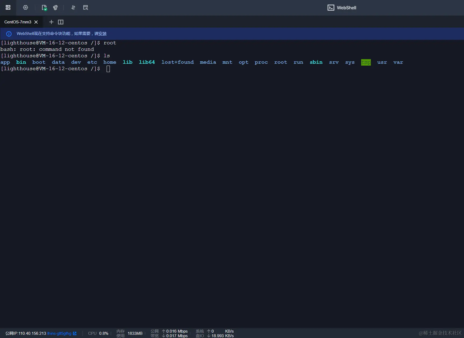Click the 'sbin' entry in ls output
The width and height of the screenshot is (464, 338).
click(316, 62)
